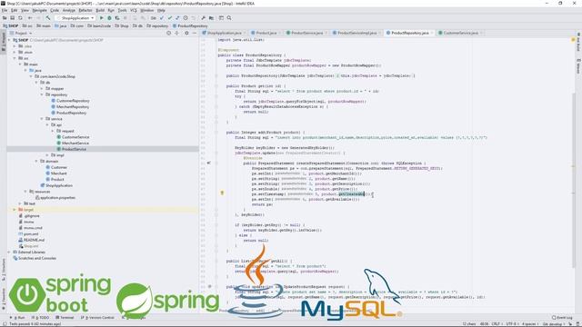This screenshot has height=327, width=582.
Task: Open Project Structure toolbar icon
Action: tap(211, 18)
